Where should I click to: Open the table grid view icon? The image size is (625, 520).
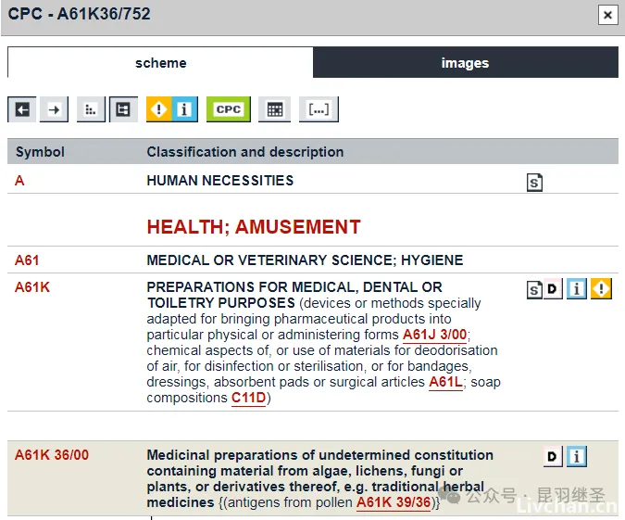pos(274,109)
